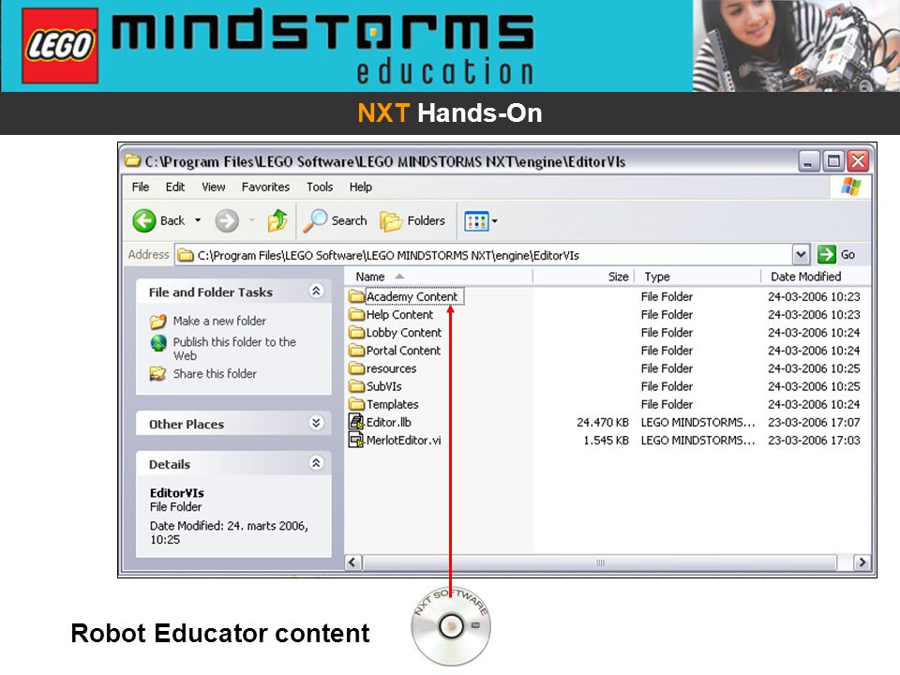Viewport: 900px width, 675px height.
Task: Click the date 23-03-2006 17:07
Action: click(814, 423)
